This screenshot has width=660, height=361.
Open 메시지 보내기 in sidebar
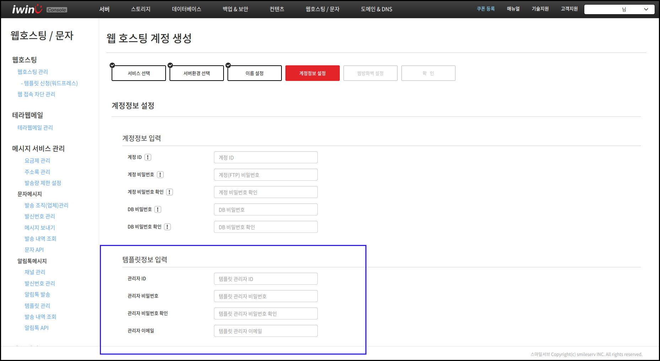pyautogui.click(x=40, y=228)
